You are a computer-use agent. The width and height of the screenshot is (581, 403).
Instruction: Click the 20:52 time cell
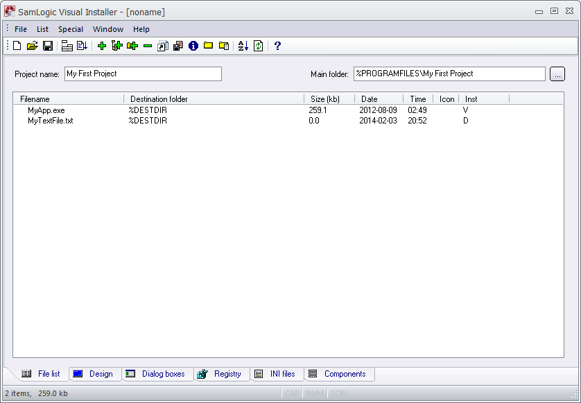tap(417, 121)
